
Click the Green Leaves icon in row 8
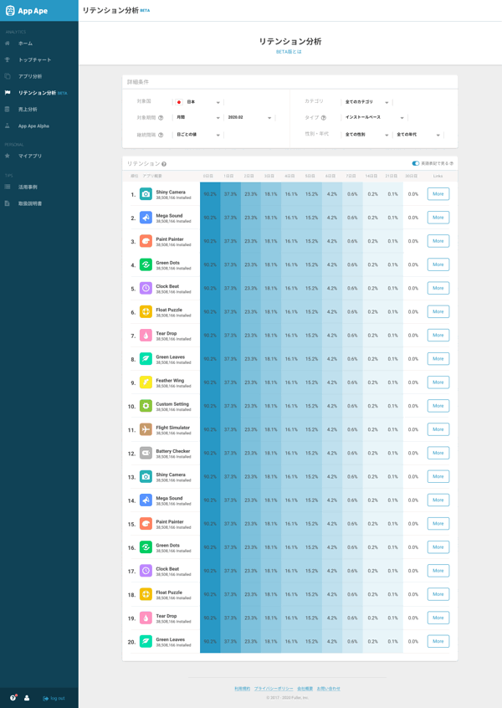(x=146, y=359)
